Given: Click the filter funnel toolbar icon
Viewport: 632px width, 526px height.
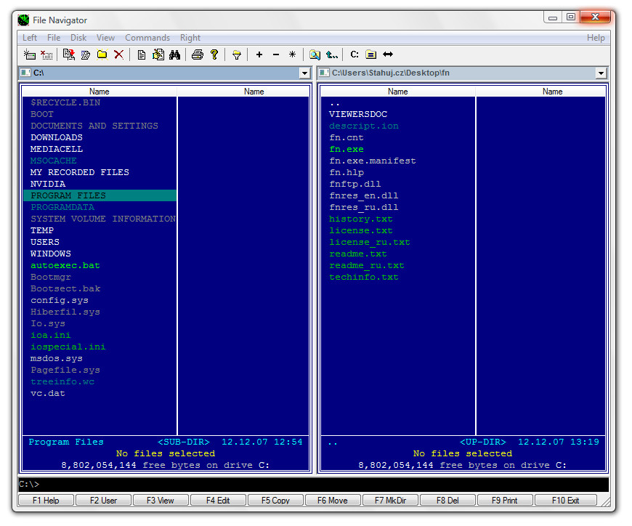Looking at the screenshot, I should tap(237, 54).
